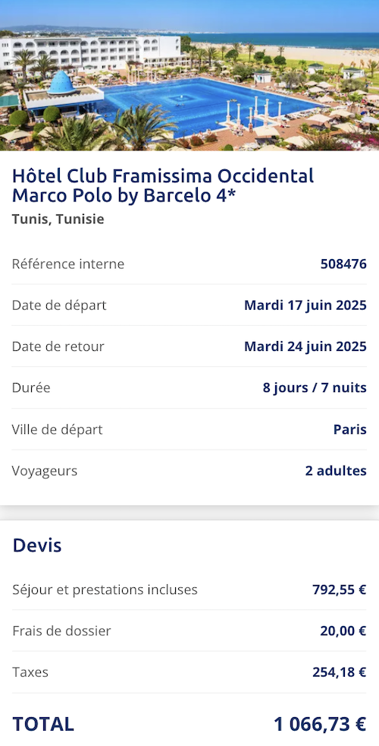Select the Durée row label
This screenshot has height=746, width=379.
point(31,387)
